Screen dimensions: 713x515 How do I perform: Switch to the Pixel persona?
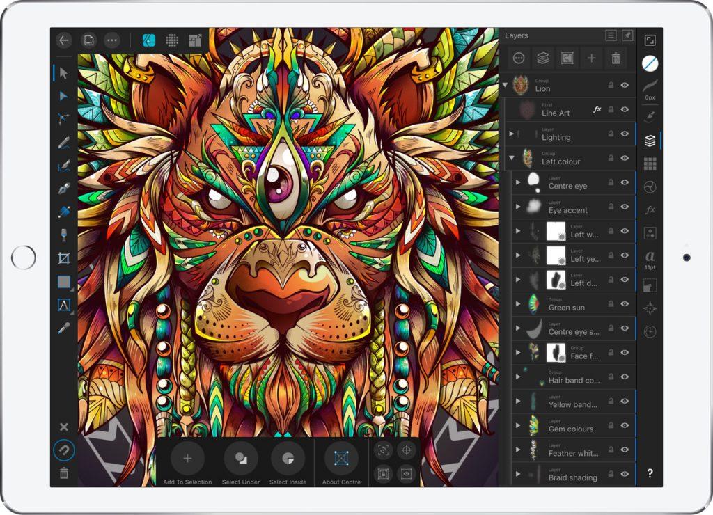coord(171,40)
